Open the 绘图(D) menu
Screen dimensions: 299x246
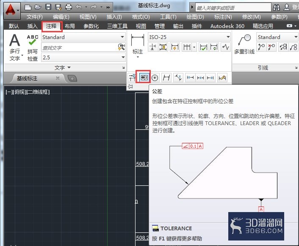click(x=195, y=17)
